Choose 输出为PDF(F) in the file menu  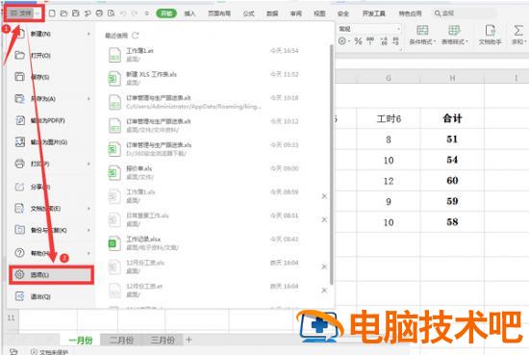51,120
